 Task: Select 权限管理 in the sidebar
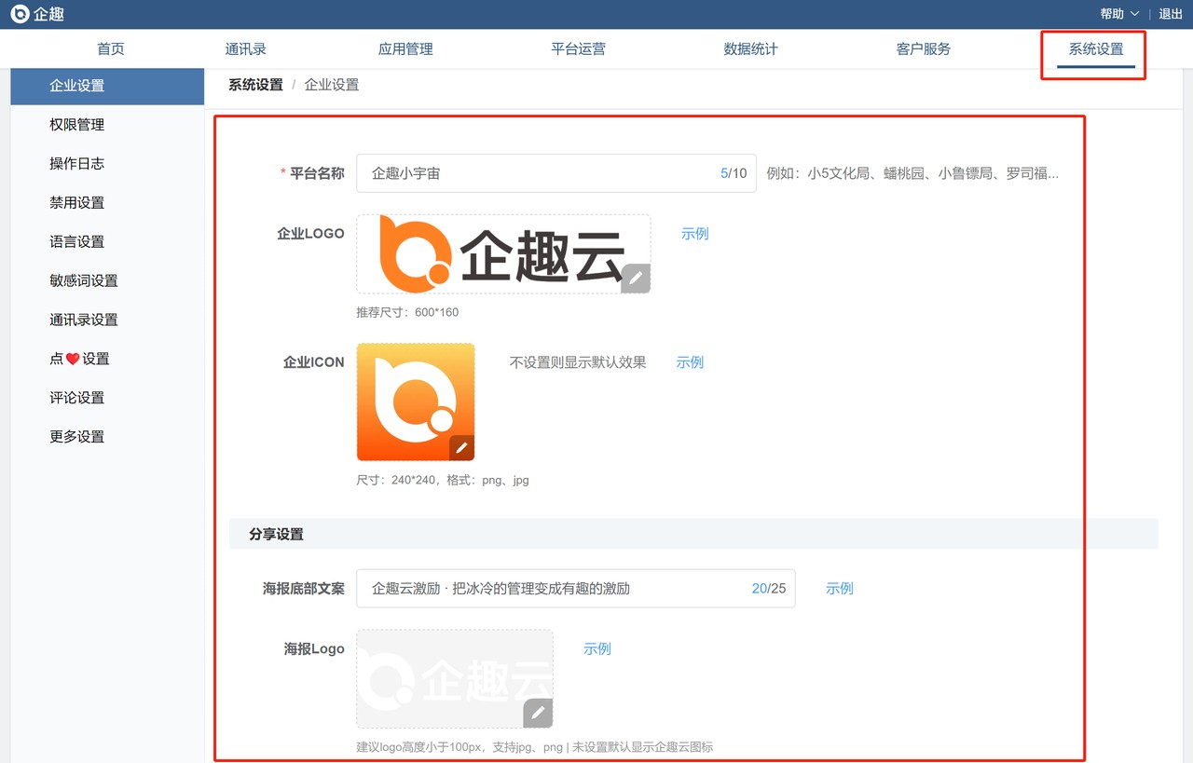pos(77,125)
